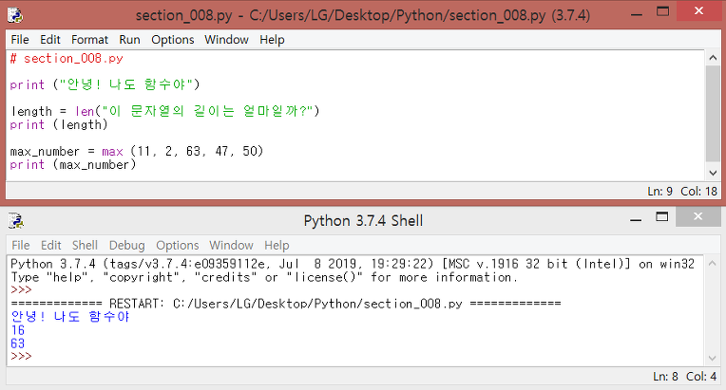
Task: Open the Shell menu in Python Shell
Action: 85,245
